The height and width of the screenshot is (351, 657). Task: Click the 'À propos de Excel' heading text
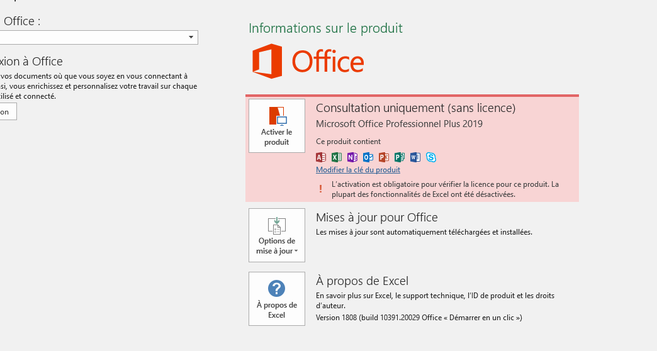click(x=362, y=281)
